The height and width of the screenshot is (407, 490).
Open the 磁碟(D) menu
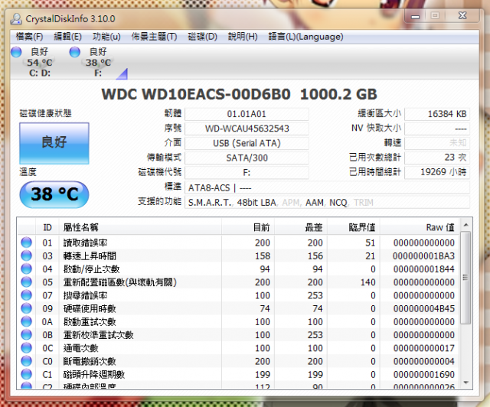tap(202, 37)
